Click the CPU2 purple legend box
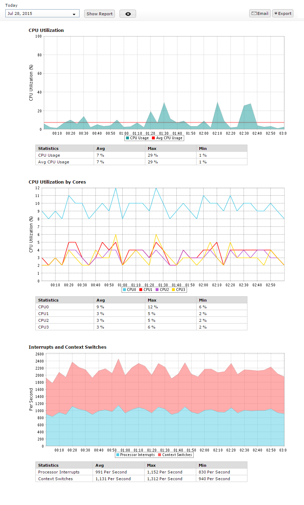Viewport: 304px width, 505px height. coord(157,290)
